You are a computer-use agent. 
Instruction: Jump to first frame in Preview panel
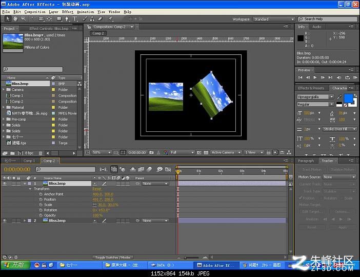[300, 77]
